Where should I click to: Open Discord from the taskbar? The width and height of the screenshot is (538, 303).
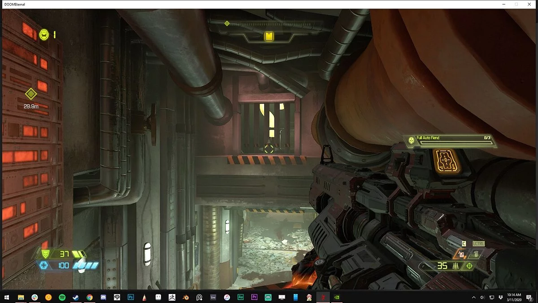pos(103,297)
